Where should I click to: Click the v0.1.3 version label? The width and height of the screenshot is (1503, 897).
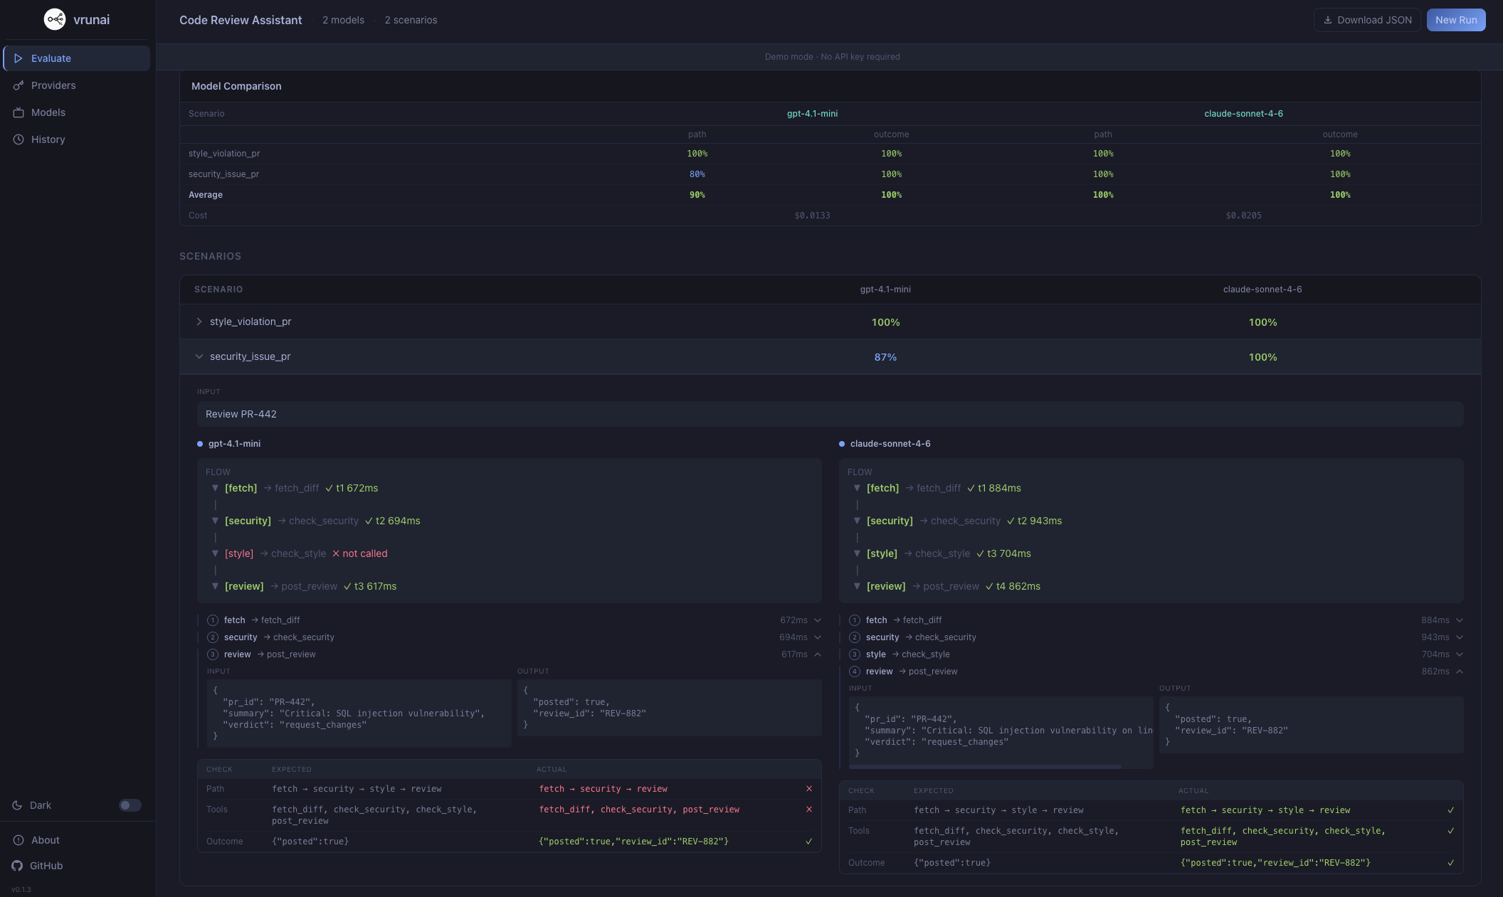(x=21, y=890)
